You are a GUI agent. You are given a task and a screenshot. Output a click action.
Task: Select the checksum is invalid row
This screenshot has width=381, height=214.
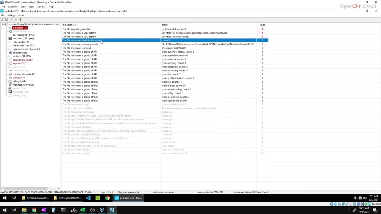click(x=165, y=48)
